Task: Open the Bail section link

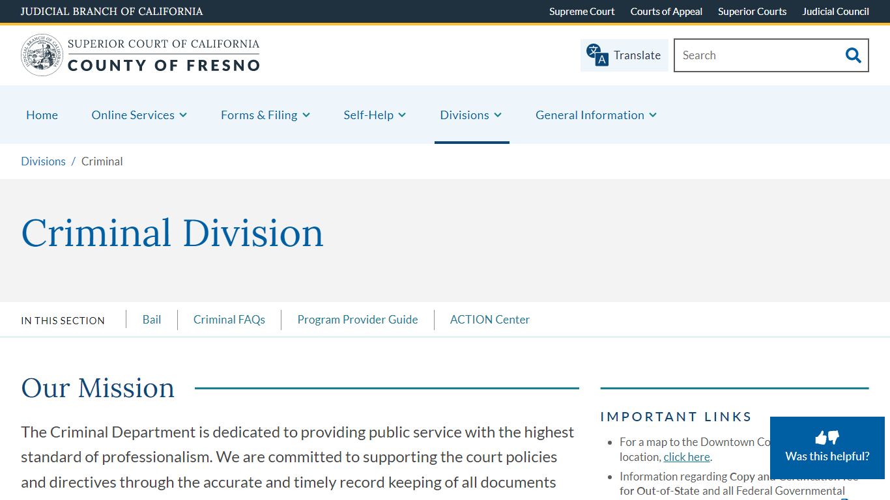Action: [152, 320]
